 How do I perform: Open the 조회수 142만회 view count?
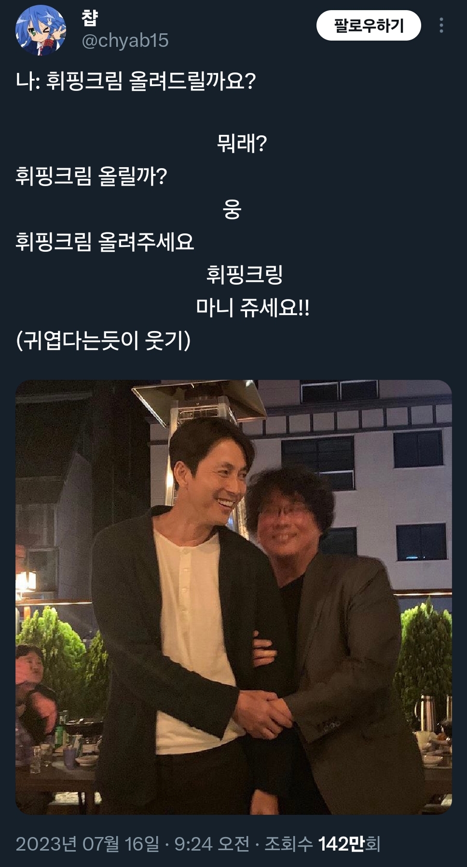(323, 844)
